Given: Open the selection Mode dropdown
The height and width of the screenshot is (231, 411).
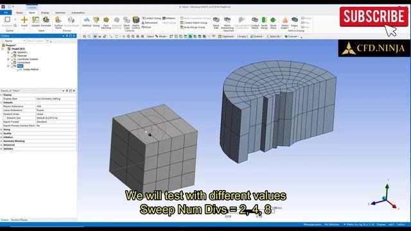Looking at the screenshot, I should 161,37.
